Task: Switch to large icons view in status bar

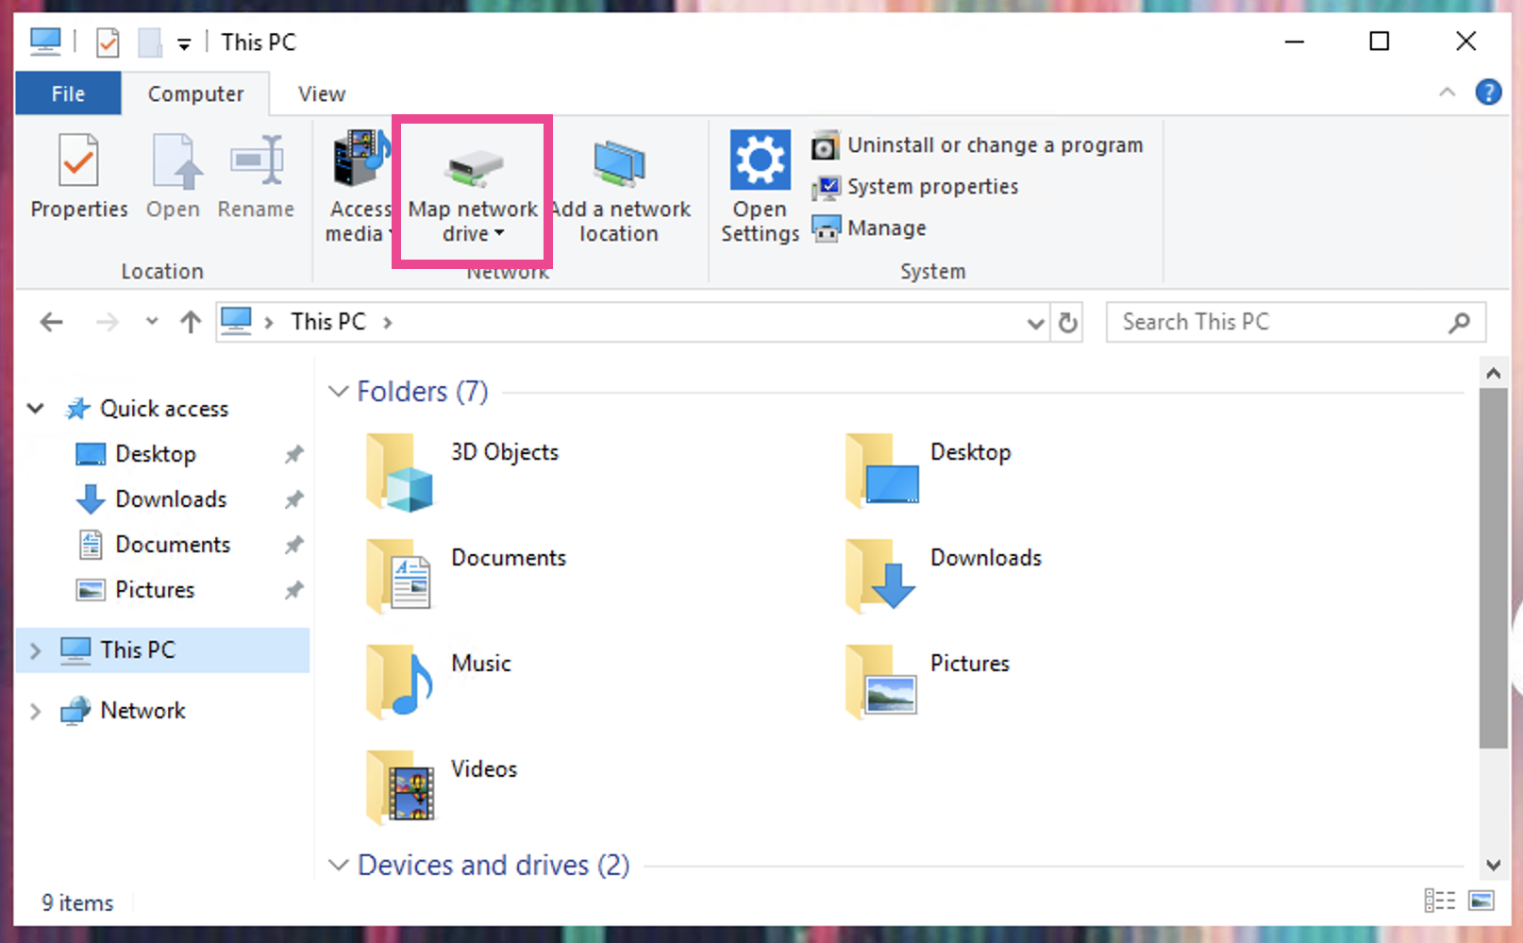Action: point(1481,901)
